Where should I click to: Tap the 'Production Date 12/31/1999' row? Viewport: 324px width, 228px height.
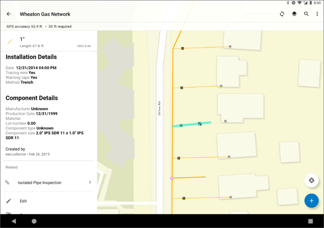pyautogui.click(x=31, y=114)
